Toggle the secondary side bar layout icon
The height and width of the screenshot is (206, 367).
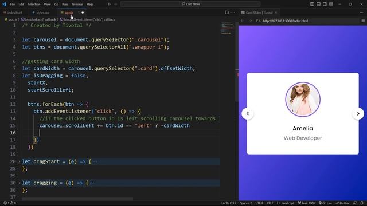[325, 4]
